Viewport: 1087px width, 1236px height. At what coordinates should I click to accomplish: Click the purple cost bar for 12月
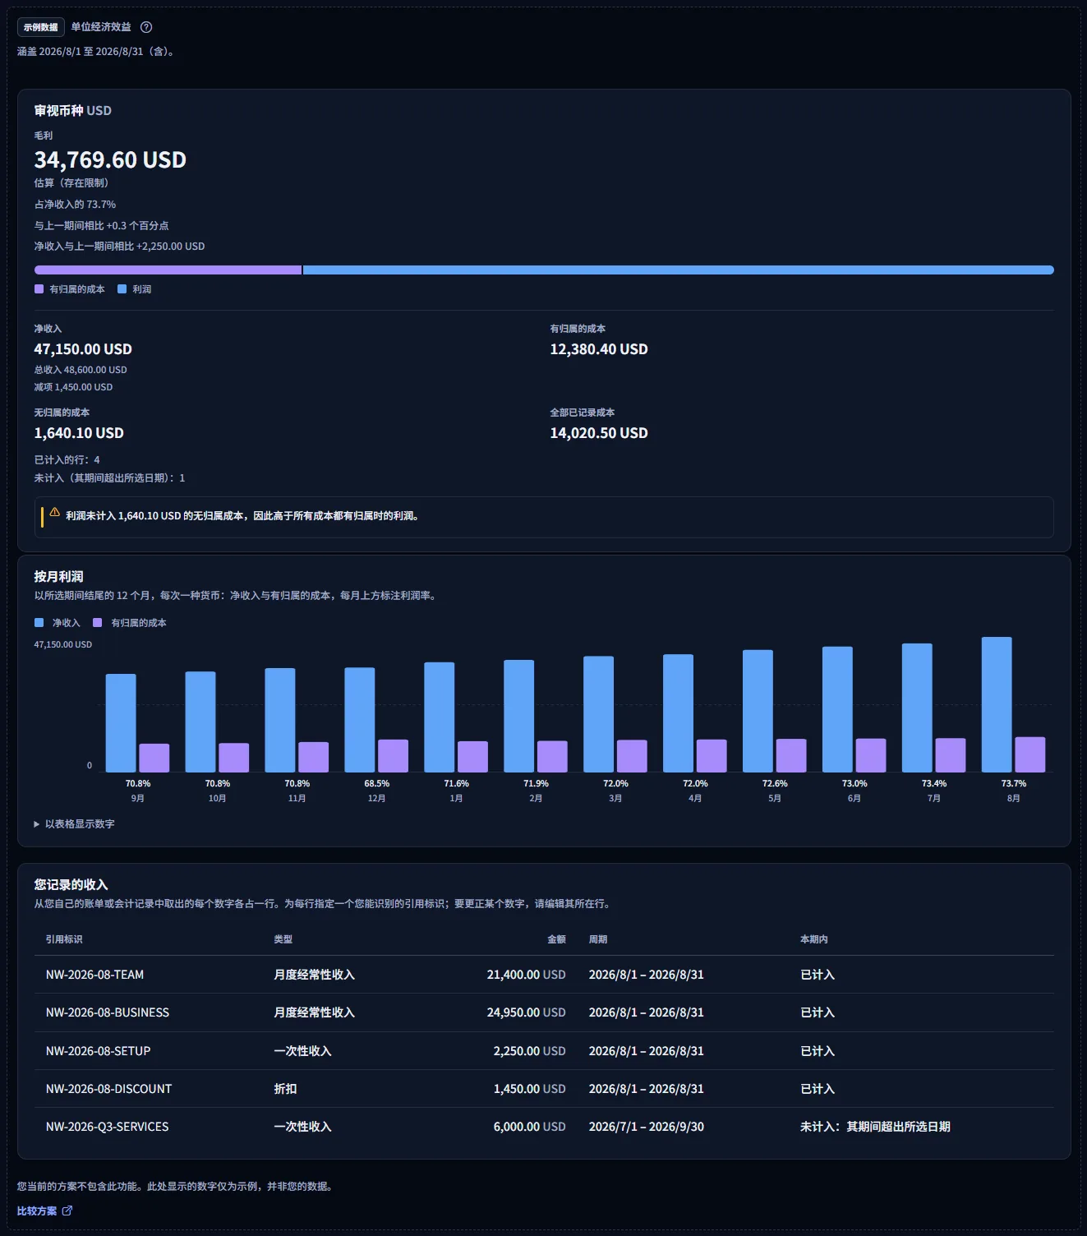393,756
